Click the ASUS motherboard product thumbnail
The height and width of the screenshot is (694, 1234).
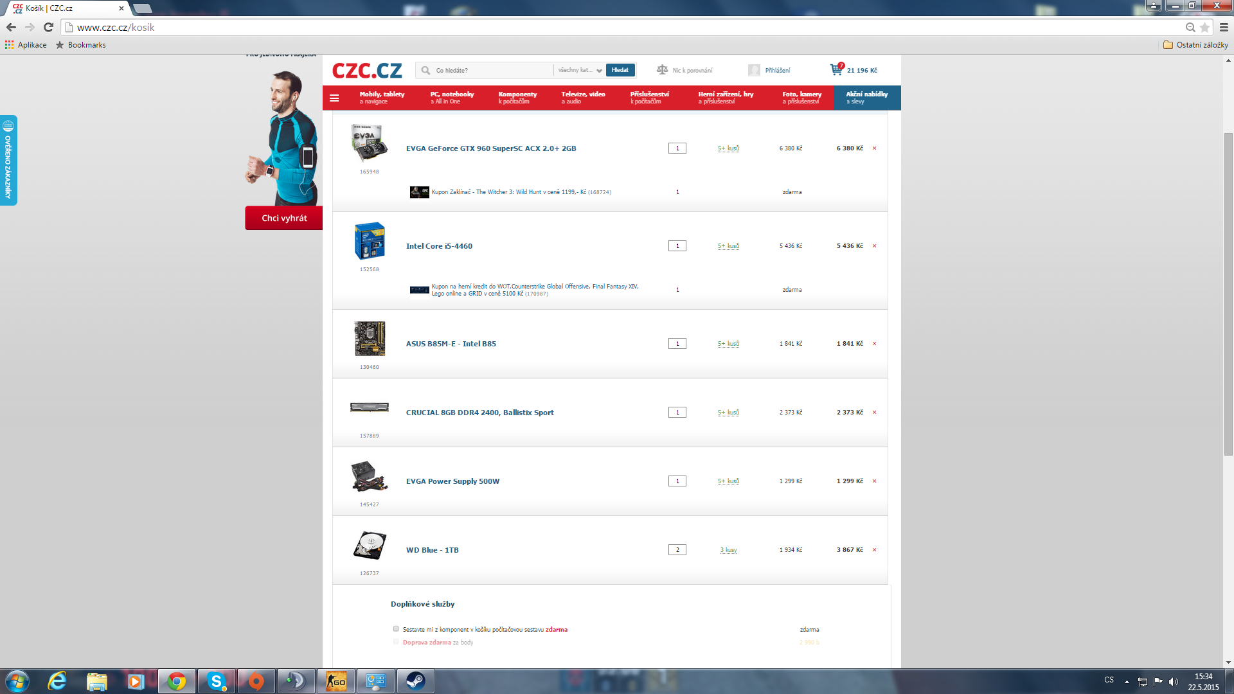[370, 339]
